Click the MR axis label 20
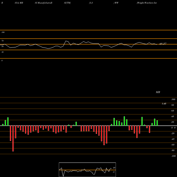Screen dimensions: 177x177 coord(173,122)
